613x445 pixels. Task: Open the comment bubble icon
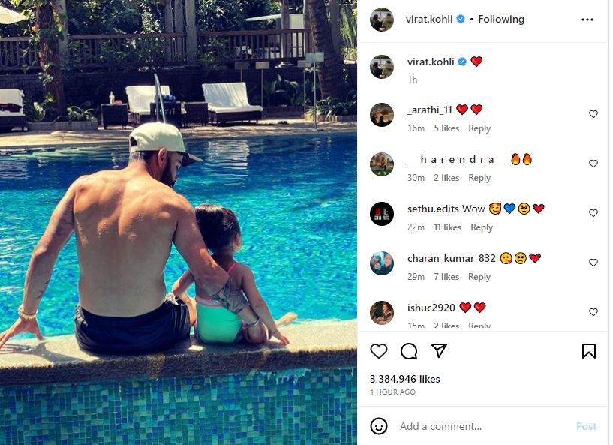click(409, 350)
